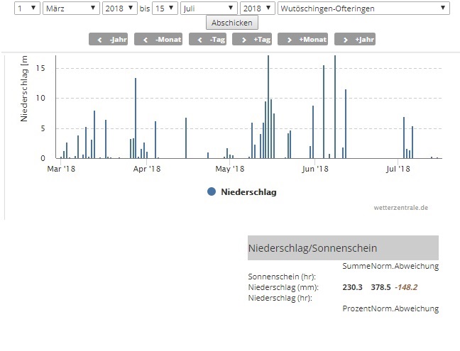460x351 pixels.
Task: Click the Jun '18 axis label
Action: tap(314, 169)
